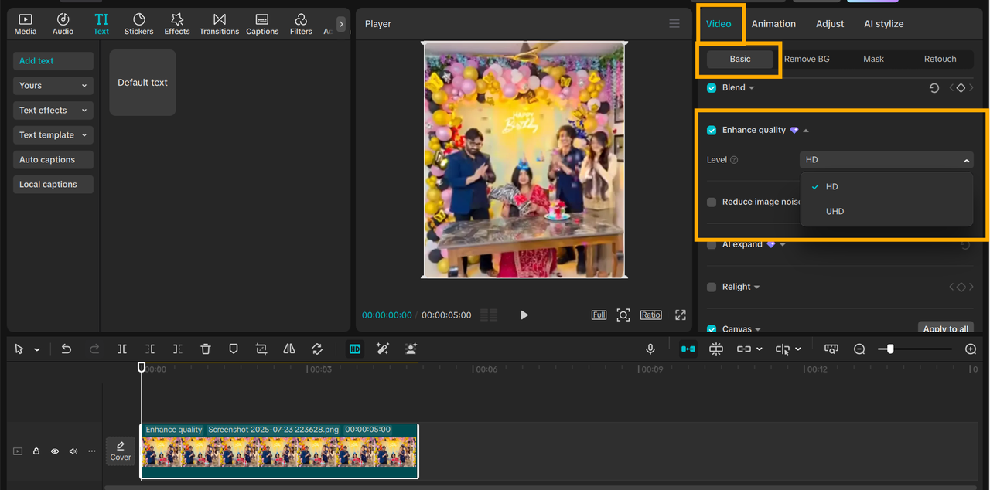
Task: Delete the selected clip with trash icon
Action: [x=206, y=349]
